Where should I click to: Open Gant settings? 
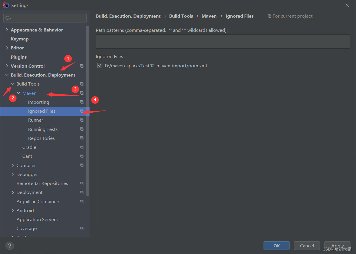point(27,156)
